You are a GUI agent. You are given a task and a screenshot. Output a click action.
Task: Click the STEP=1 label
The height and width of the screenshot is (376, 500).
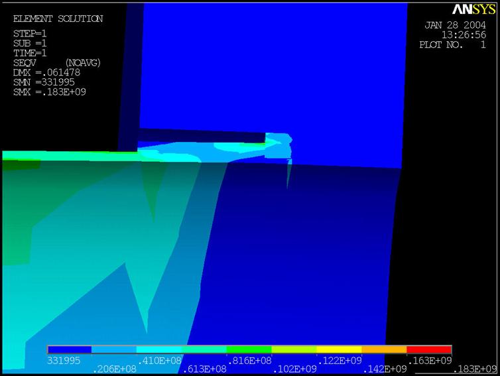point(30,33)
